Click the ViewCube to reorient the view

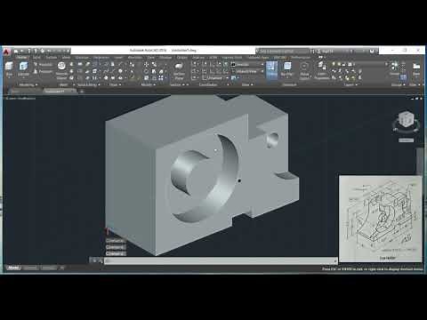click(406, 119)
